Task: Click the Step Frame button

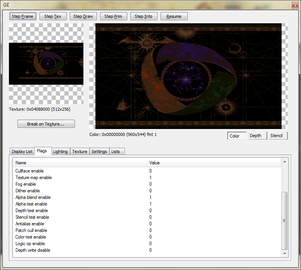Action: click(x=23, y=16)
